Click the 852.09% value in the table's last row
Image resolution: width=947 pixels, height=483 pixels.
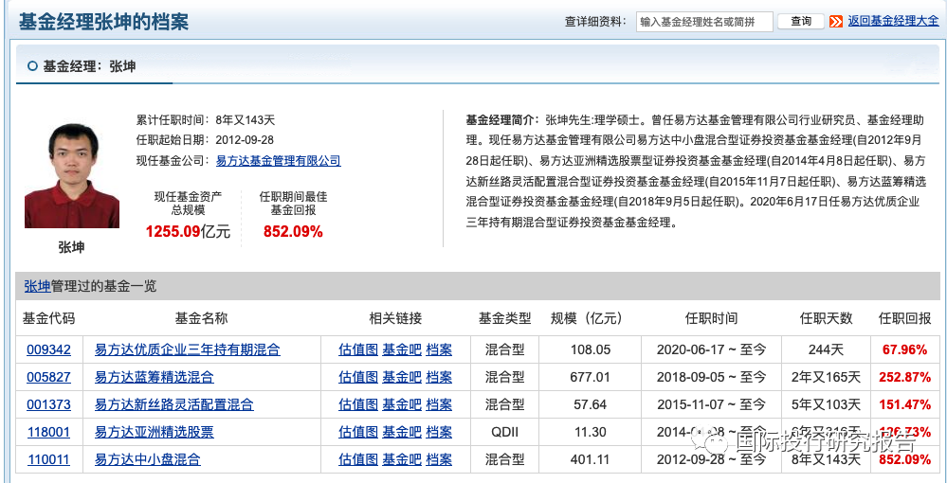pyautogui.click(x=904, y=459)
